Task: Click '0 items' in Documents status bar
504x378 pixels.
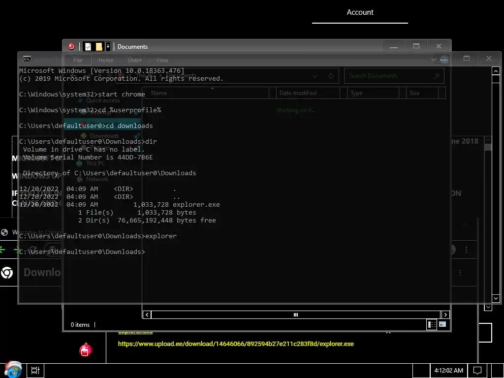Action: [x=80, y=325]
